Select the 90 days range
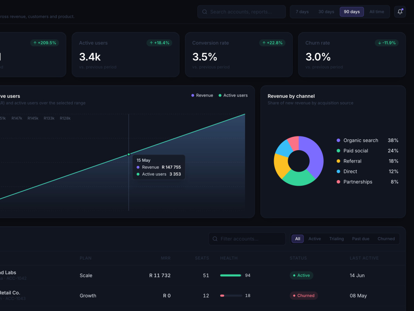 [x=351, y=12]
